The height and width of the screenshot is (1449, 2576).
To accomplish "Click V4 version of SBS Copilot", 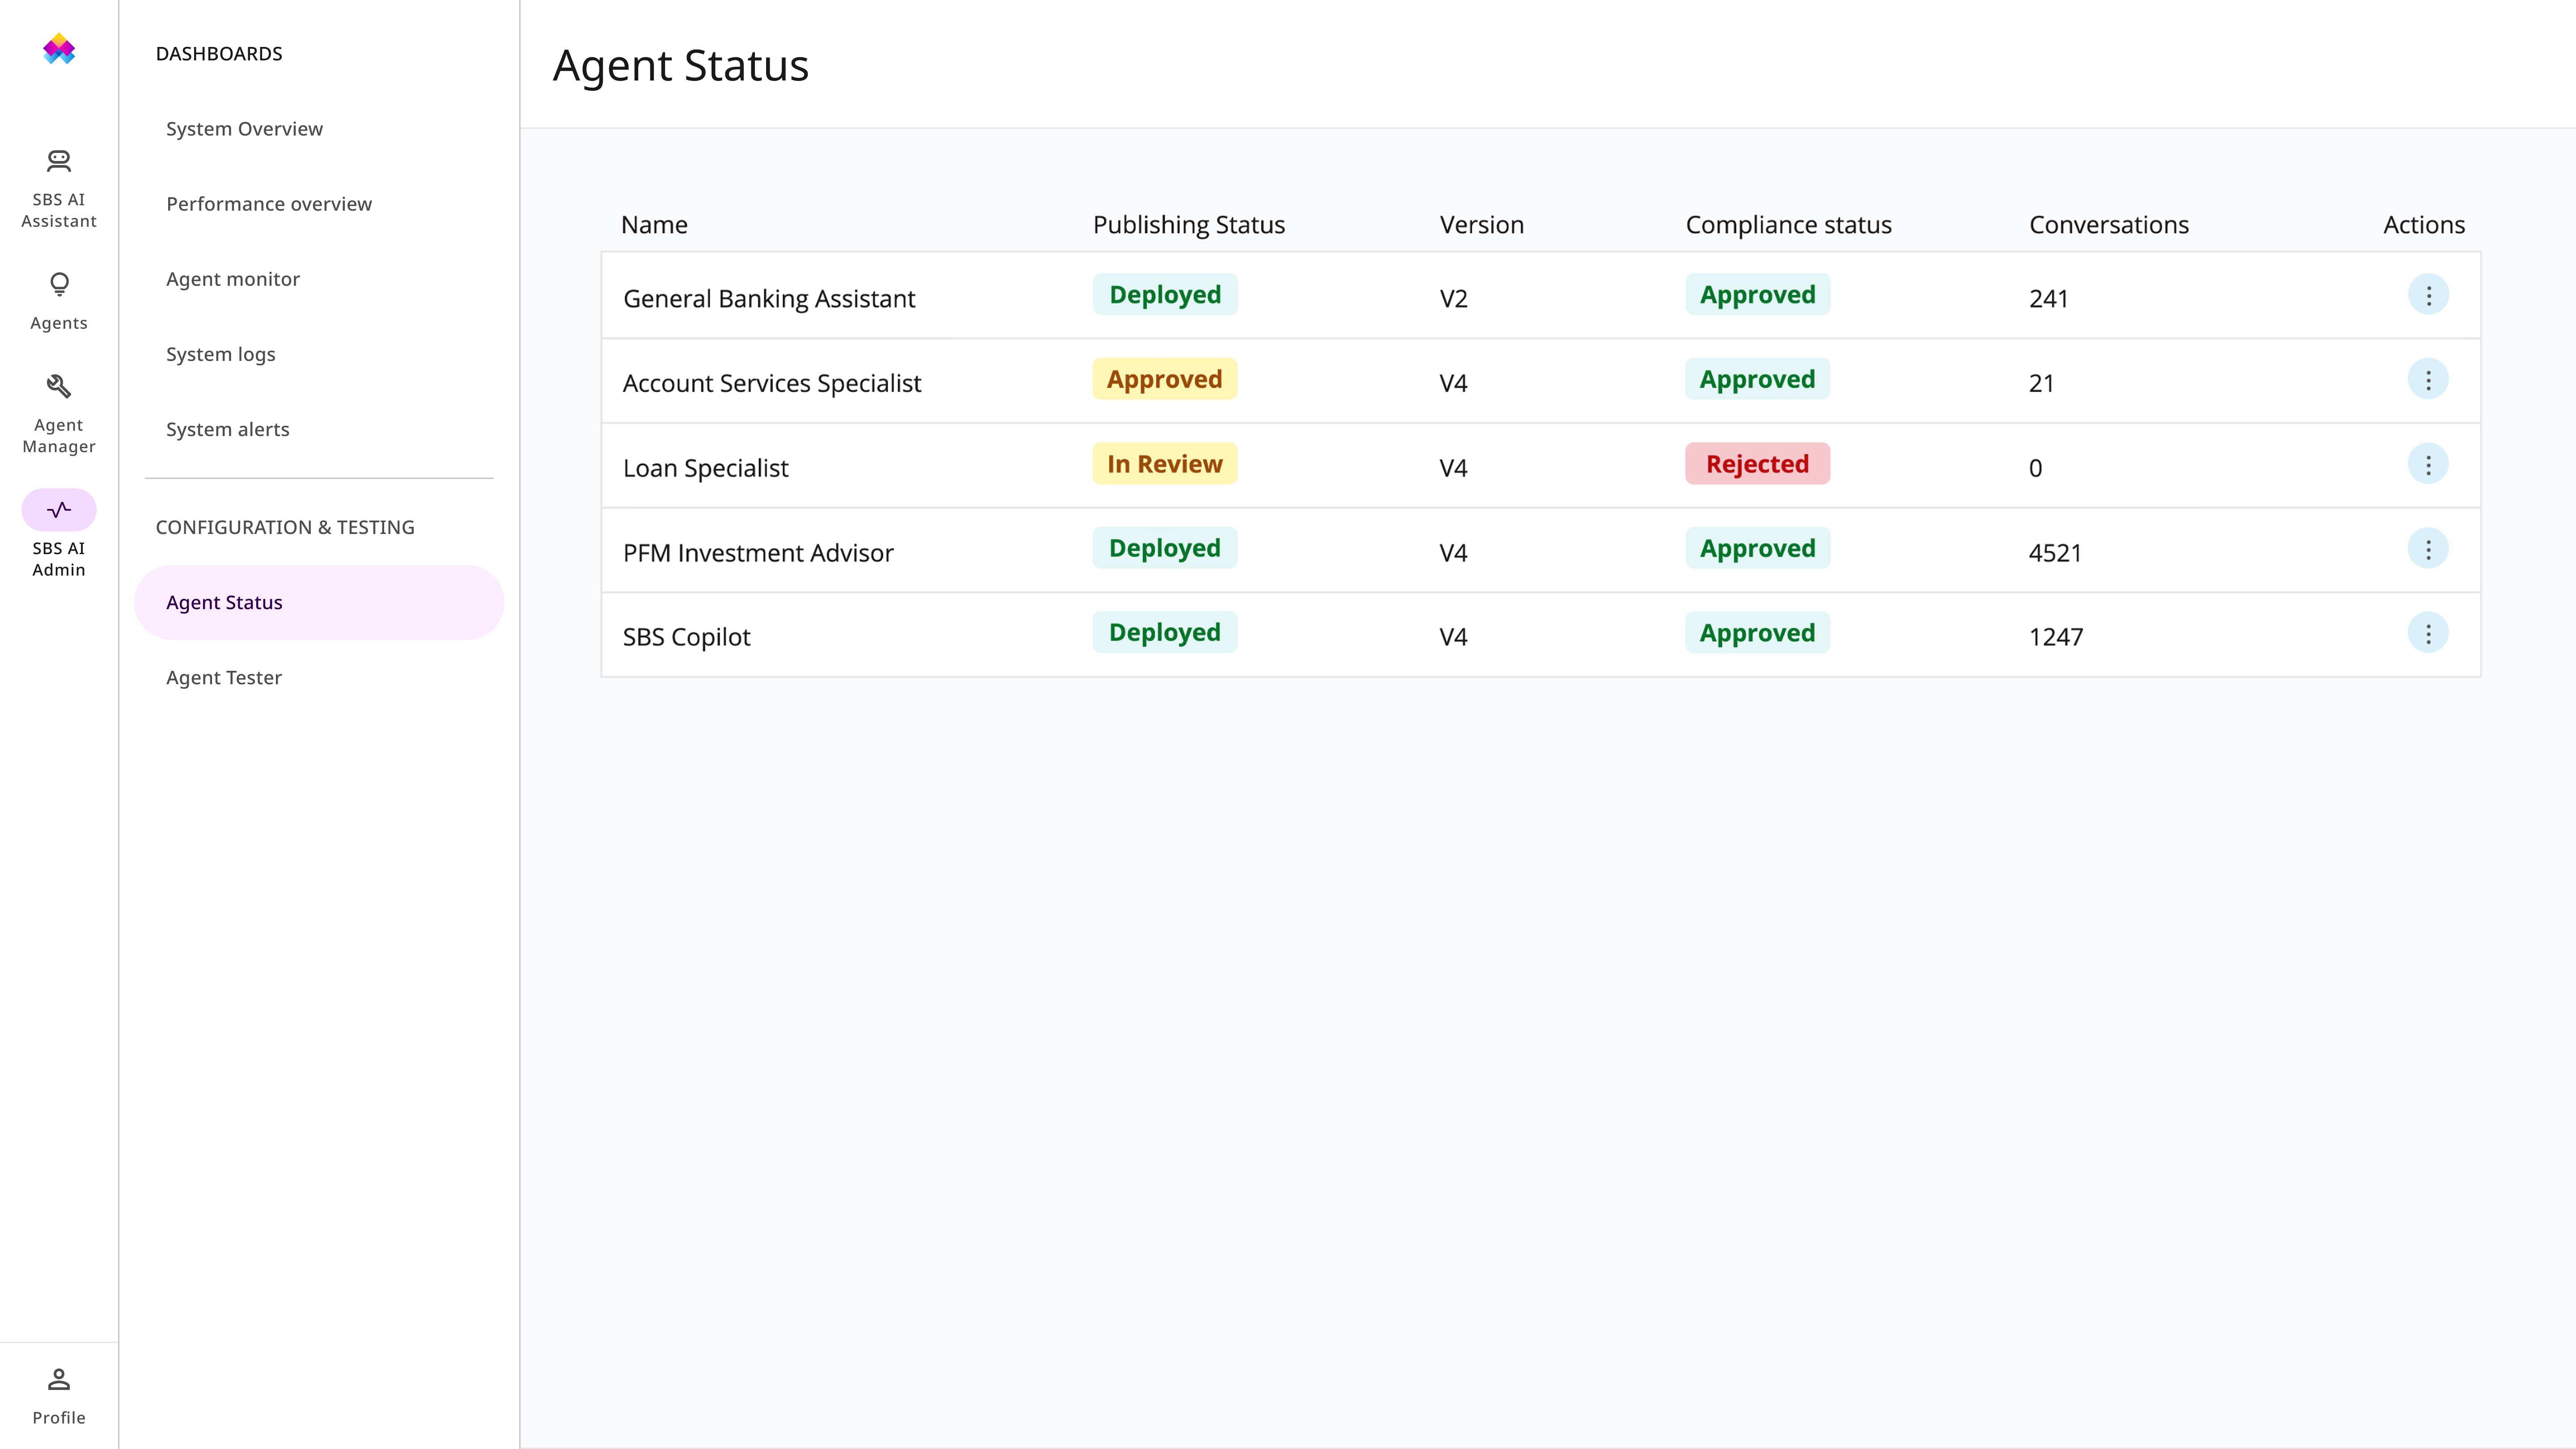I will pyautogui.click(x=1454, y=637).
